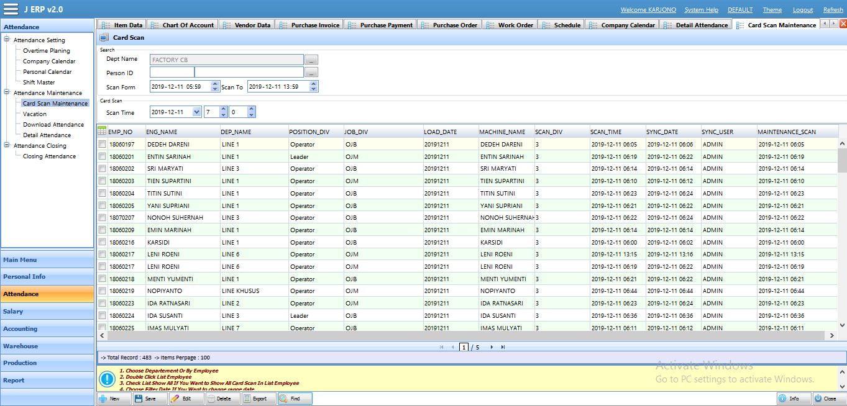The width and height of the screenshot is (847, 406).
Task: Switch to the Purchase Invoice tab
Action: [315, 25]
